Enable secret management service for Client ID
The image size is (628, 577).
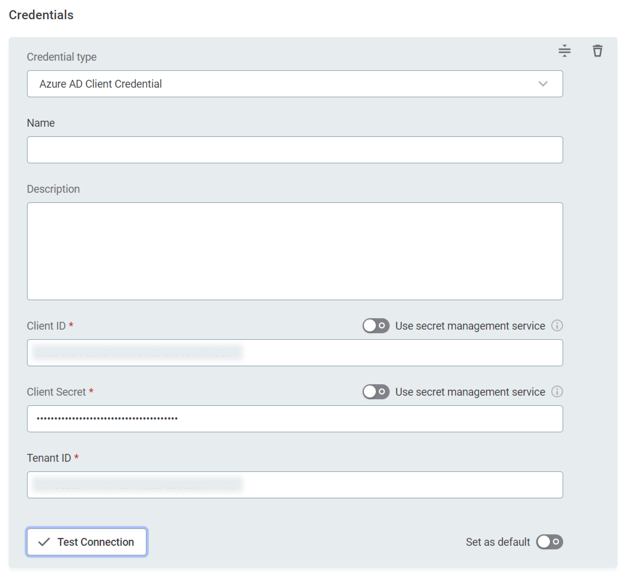pyautogui.click(x=376, y=326)
